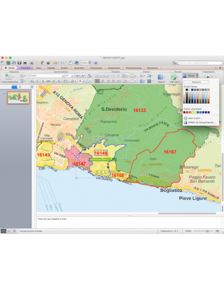Toggle Bold G formatting button
Image resolution: width=224 pixels, height=290 pixels.
tap(32, 81)
